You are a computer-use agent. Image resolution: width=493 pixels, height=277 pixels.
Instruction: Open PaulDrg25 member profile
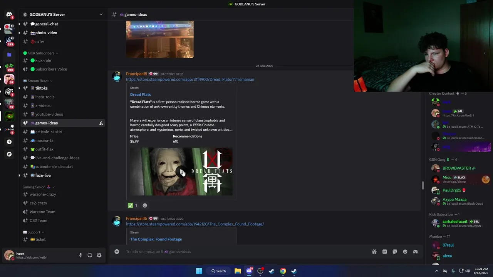(x=460, y=190)
